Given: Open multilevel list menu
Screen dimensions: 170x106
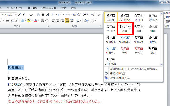Looking at the screenshot, I should (x=67, y=15).
